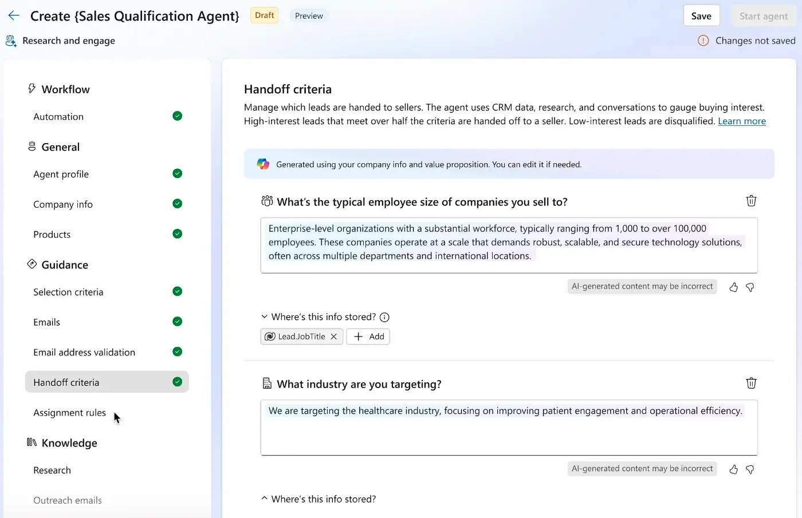This screenshot has width=802, height=518.
Task: Click the Knowledge heading
Action: [69, 443]
